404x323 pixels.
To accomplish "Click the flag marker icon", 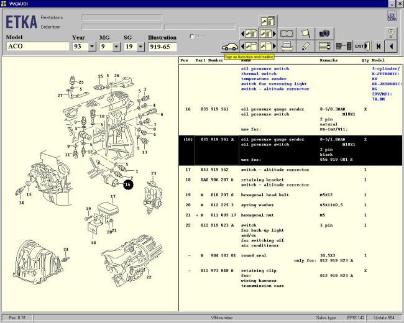I will point(305,34).
